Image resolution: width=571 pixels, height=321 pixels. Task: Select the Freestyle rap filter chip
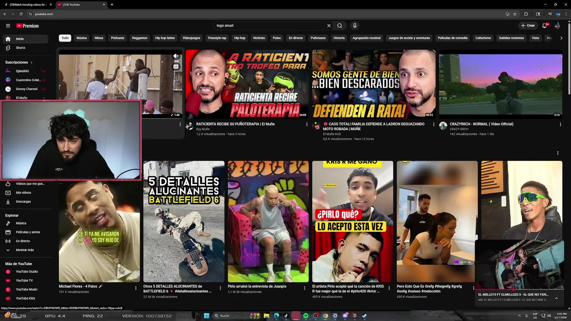217,38
